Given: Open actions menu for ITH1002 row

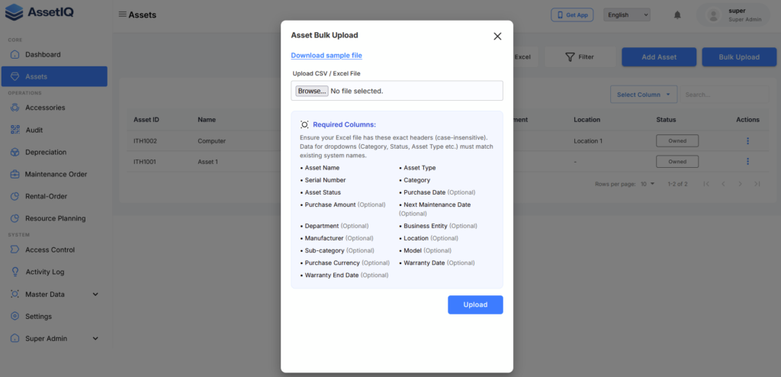Looking at the screenshot, I should tap(747, 141).
